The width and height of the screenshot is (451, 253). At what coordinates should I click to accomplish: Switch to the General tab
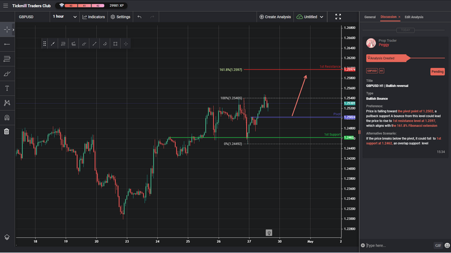click(370, 17)
